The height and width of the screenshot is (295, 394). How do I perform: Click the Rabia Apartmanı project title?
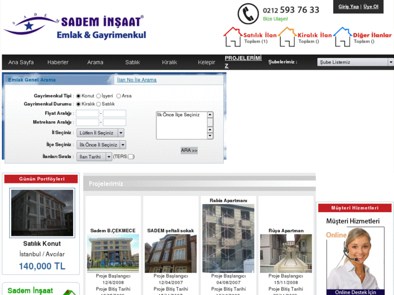(228, 200)
